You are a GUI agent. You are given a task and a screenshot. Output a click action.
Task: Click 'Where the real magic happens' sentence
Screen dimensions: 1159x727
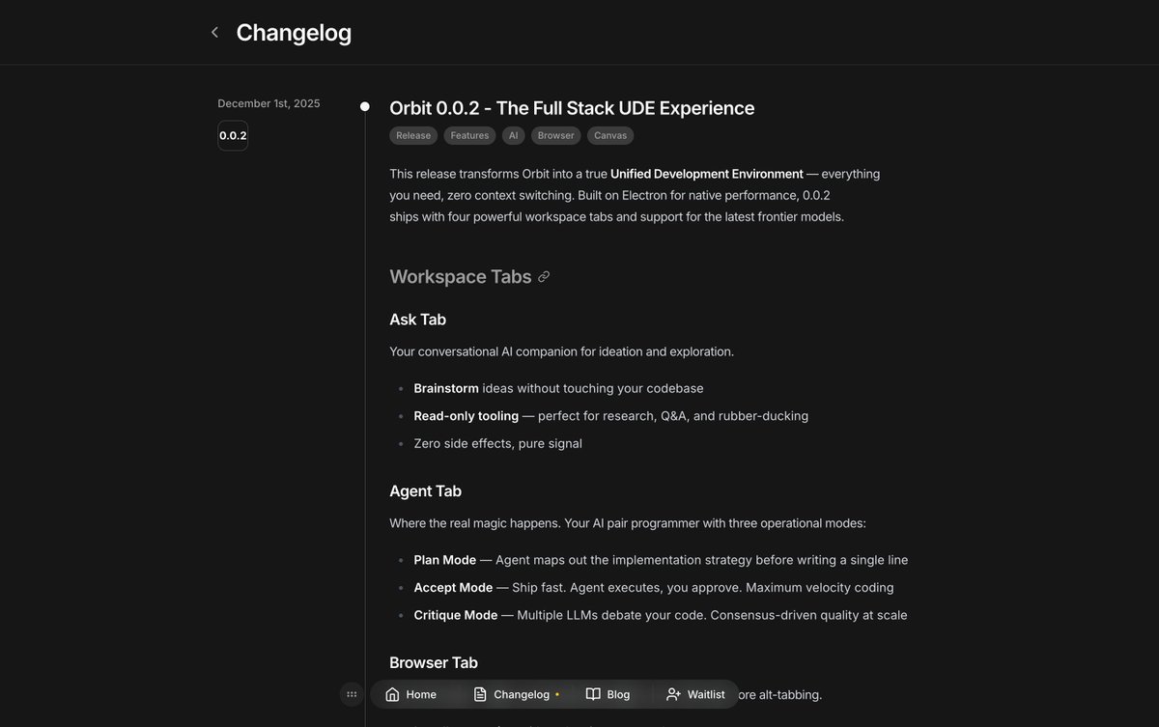click(628, 523)
